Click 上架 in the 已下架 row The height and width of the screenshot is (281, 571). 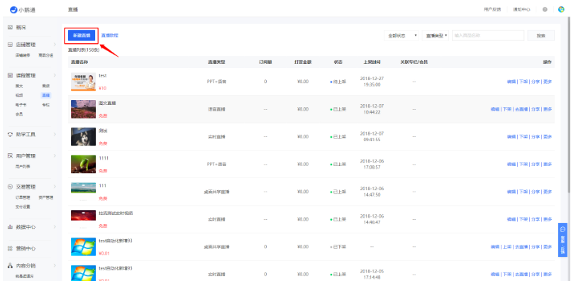point(507,247)
